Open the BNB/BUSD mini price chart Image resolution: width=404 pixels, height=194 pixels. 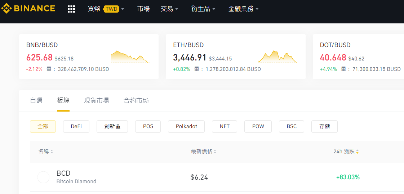(x=130, y=57)
